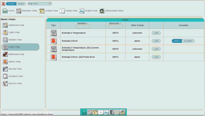Click Leer for Probe Error row
The width and height of the screenshot is (205, 116).
coord(156,57)
